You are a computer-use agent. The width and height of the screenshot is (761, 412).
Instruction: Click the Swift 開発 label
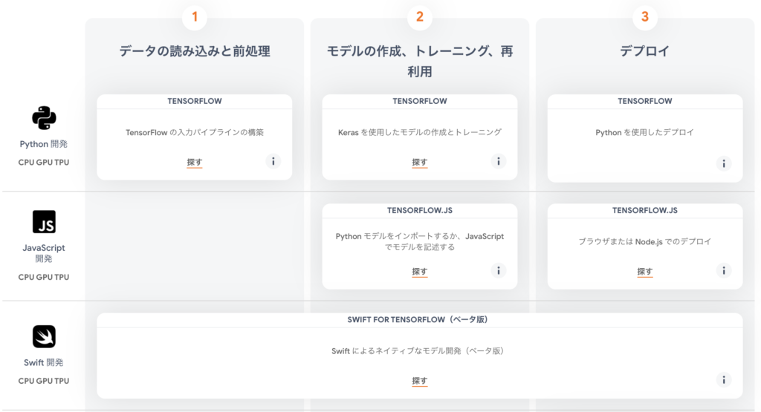coord(44,362)
